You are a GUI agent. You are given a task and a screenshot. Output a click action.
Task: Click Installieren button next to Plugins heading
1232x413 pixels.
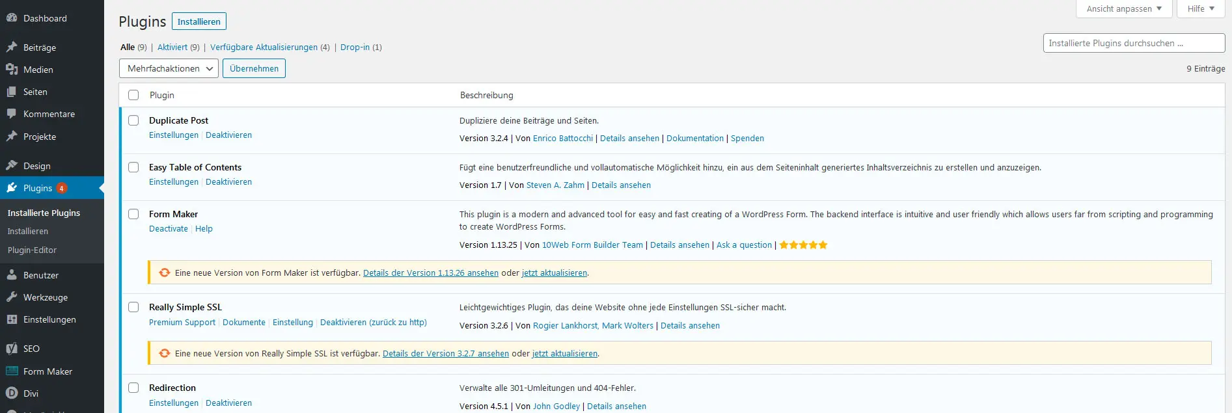click(199, 21)
